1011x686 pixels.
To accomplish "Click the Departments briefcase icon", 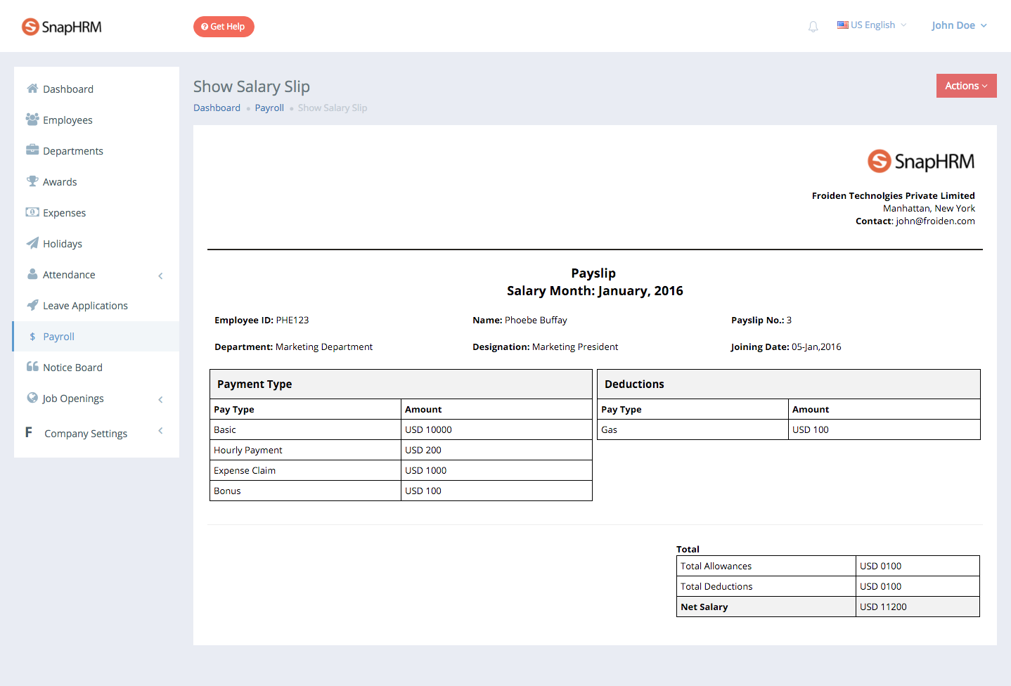I will [x=32, y=150].
